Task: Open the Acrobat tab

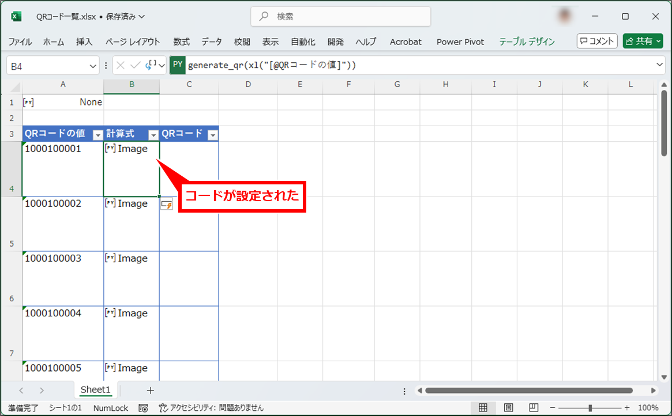Action: coord(406,42)
